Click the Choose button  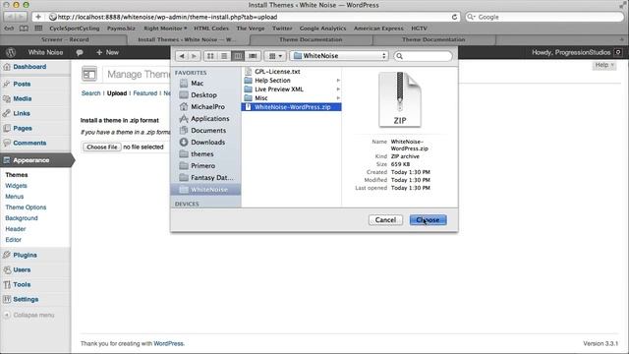[429, 220]
